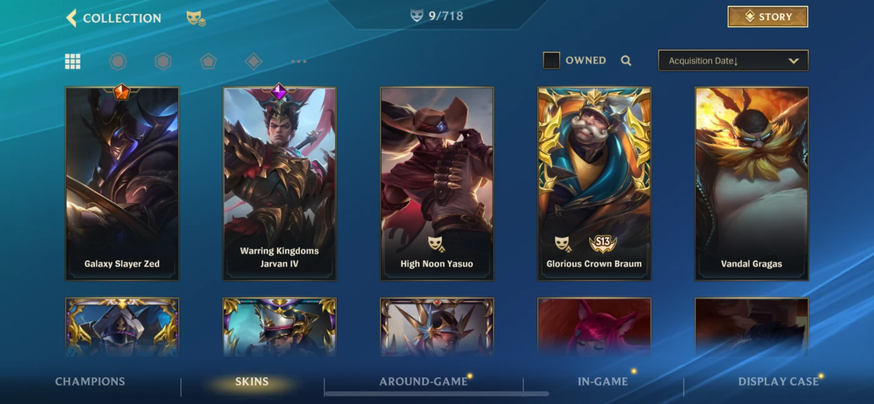Select the Galaxy Slayer Zed skin card
Viewport: 874px width, 404px height.
(x=122, y=184)
